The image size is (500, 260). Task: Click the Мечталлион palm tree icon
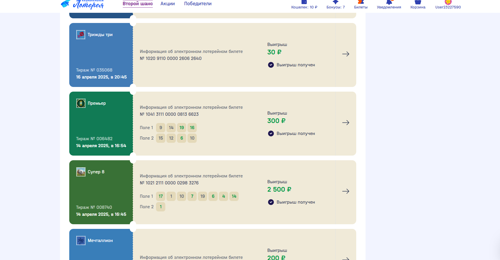click(81, 241)
